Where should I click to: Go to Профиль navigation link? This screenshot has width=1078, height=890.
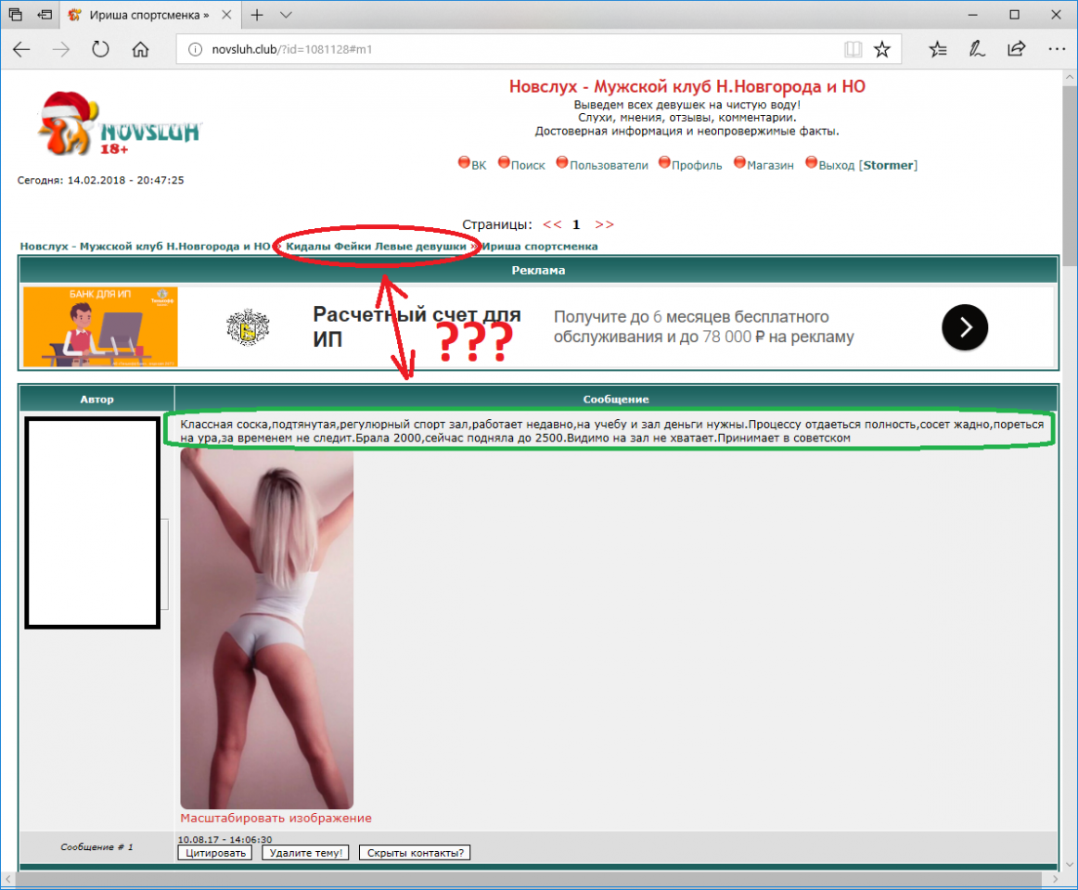[696, 165]
